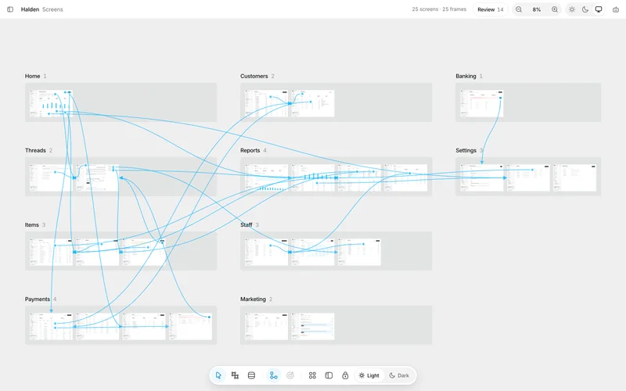Select the Customers group label
Image resolution: width=626 pixels, height=391 pixels.
(254, 76)
